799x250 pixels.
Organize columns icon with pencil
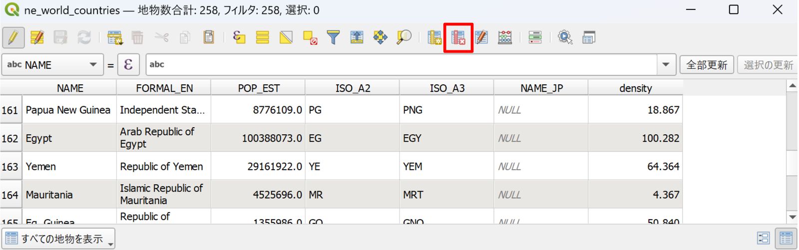[481, 37]
